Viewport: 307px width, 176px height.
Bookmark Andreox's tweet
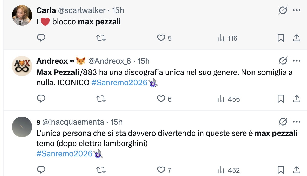click(281, 99)
